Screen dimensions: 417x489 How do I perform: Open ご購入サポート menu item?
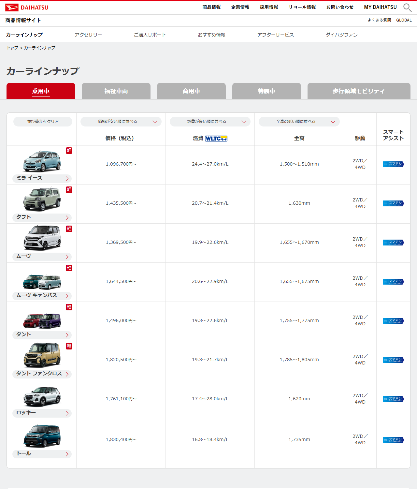[150, 35]
